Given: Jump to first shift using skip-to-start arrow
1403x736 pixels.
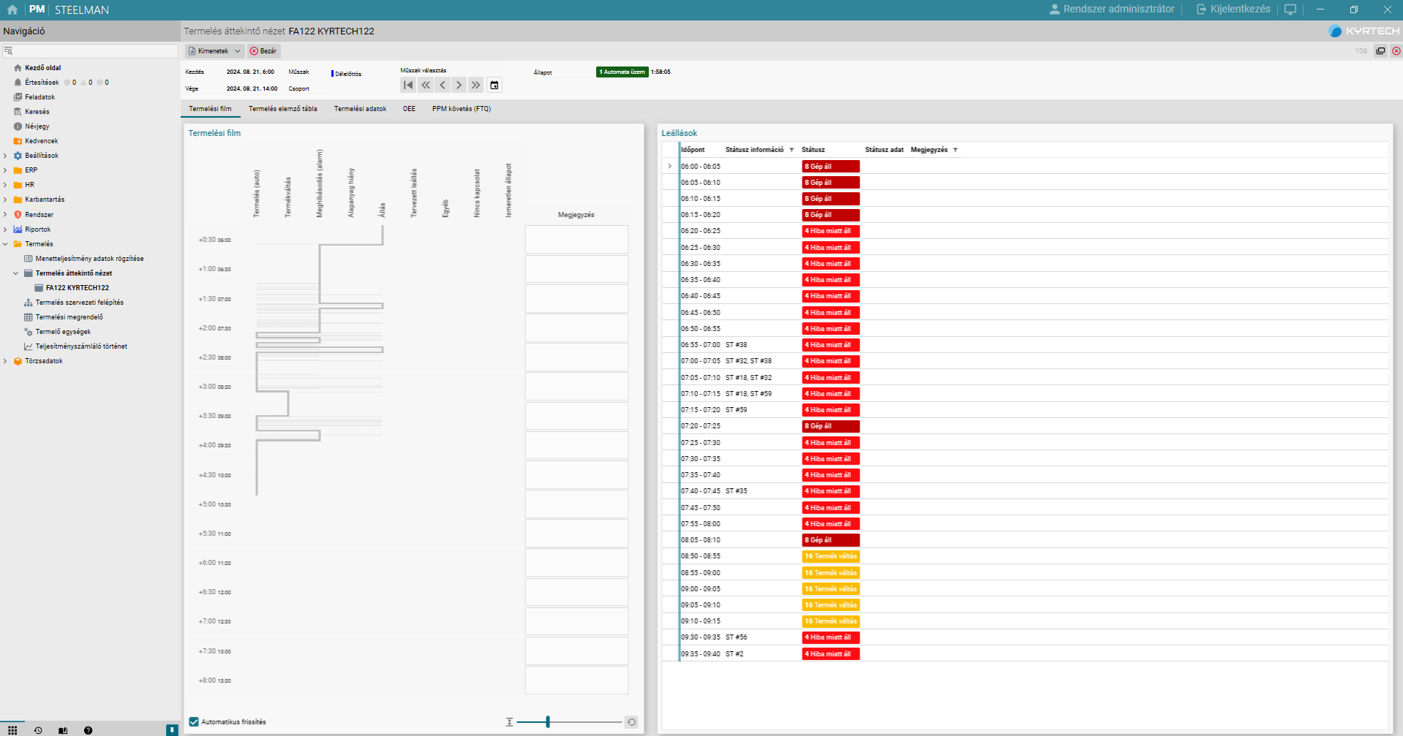Looking at the screenshot, I should pos(408,86).
